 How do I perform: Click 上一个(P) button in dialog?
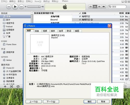[34, 102]
